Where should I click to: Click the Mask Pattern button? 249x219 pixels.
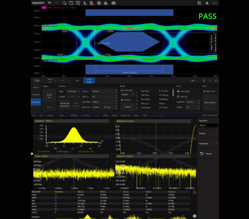tap(210, 102)
